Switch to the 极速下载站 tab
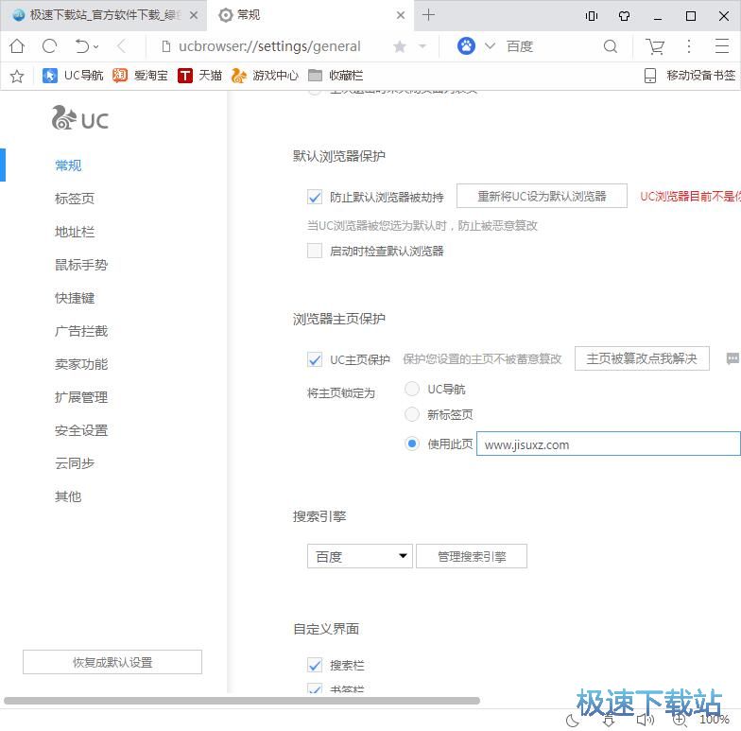This screenshot has height=731, width=741. (x=103, y=15)
